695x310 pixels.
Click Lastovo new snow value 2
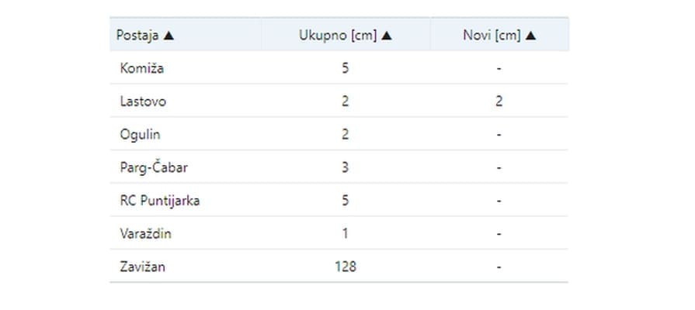tap(499, 102)
